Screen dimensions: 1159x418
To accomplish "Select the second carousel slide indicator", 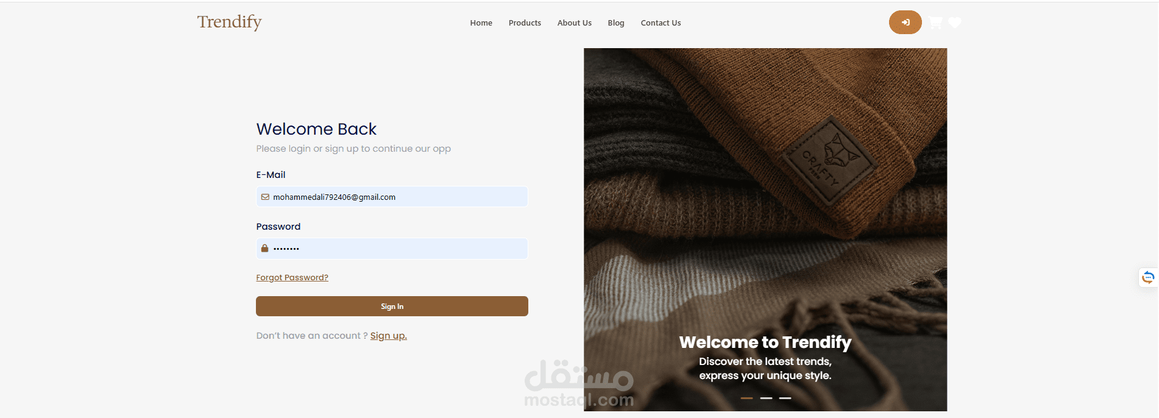I will coord(766,398).
